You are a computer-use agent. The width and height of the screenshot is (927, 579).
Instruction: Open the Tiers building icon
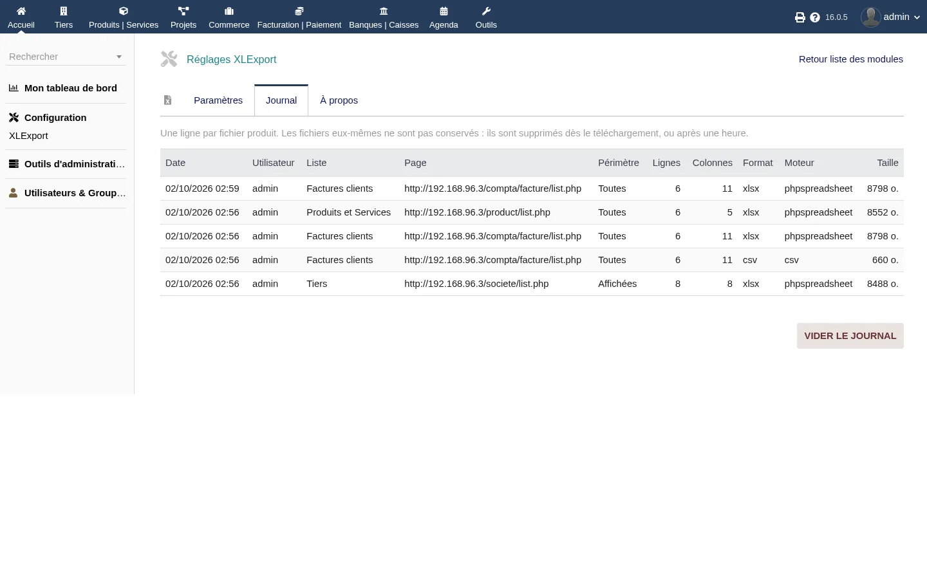64,11
